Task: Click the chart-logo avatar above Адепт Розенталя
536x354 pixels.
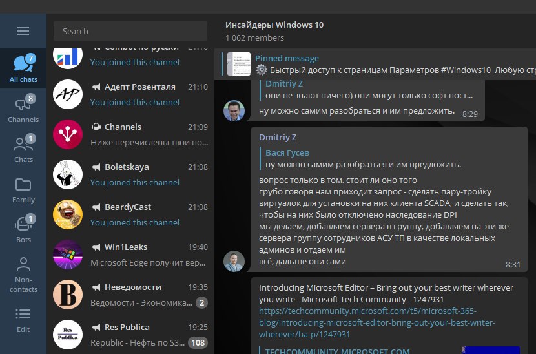Action: [68, 57]
